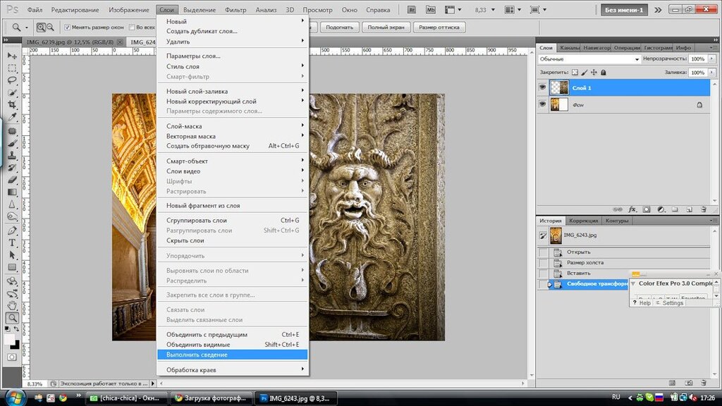Open Mini Bridge using the Mb icon
Image resolution: width=722 pixels, height=406 pixels.
[432, 11]
